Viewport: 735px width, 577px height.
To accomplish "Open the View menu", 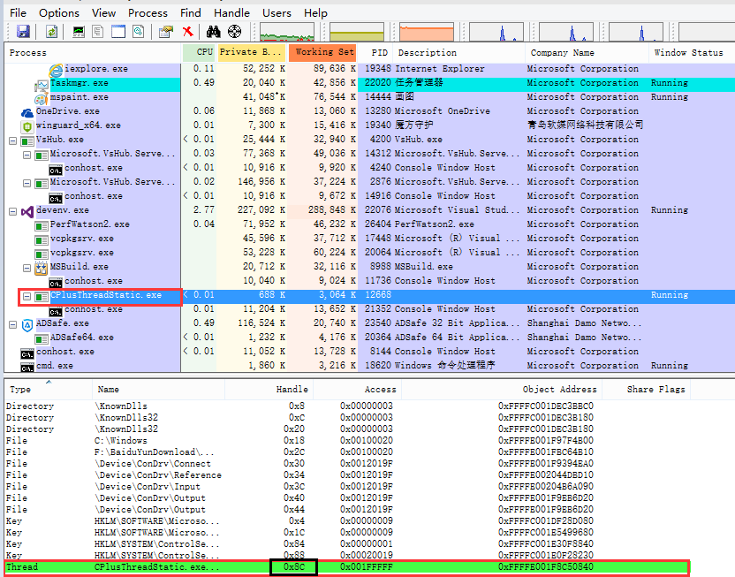I will [x=103, y=13].
